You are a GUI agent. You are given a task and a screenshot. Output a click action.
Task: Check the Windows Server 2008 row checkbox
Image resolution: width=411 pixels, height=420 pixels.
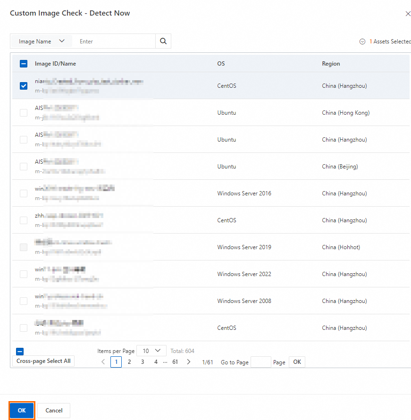24,301
